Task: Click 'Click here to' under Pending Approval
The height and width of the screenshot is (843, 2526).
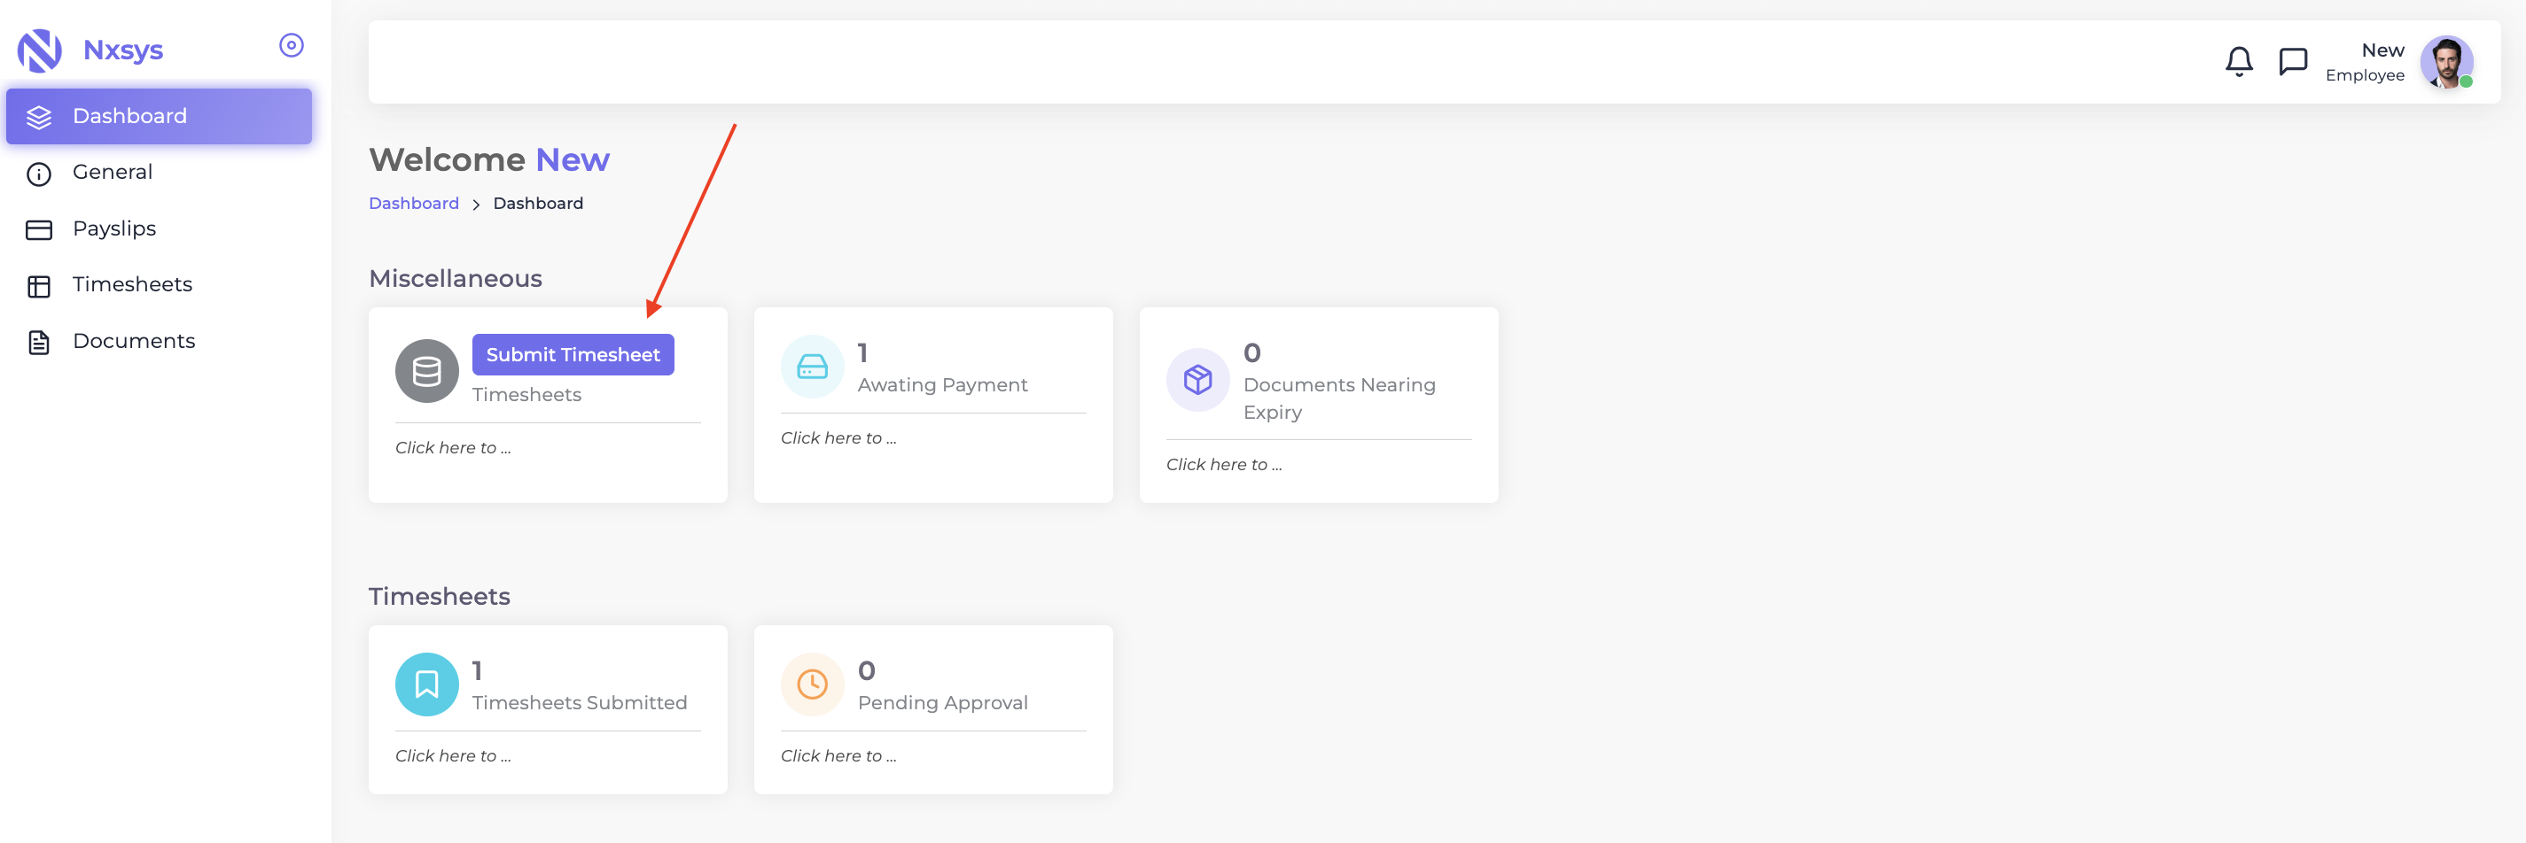Action: click(838, 755)
